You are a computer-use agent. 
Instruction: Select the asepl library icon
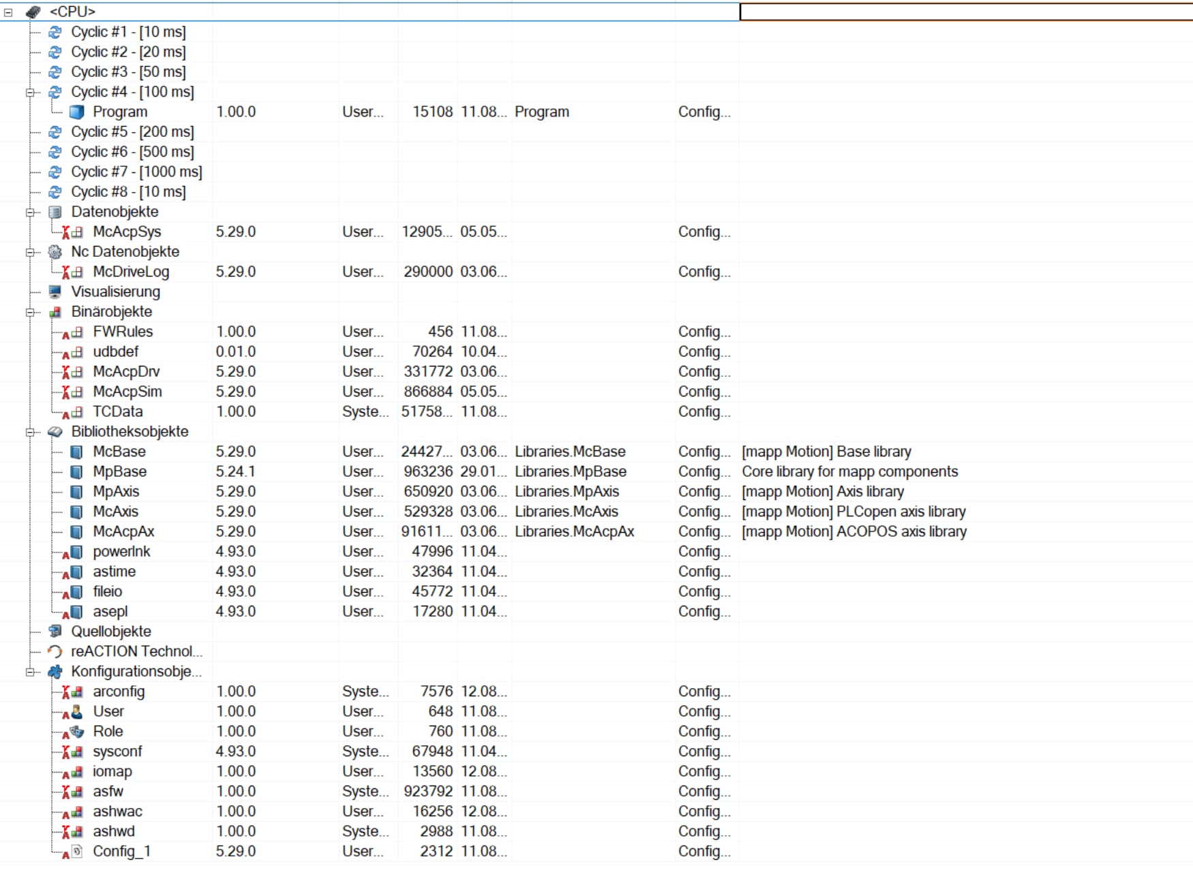pos(73,612)
